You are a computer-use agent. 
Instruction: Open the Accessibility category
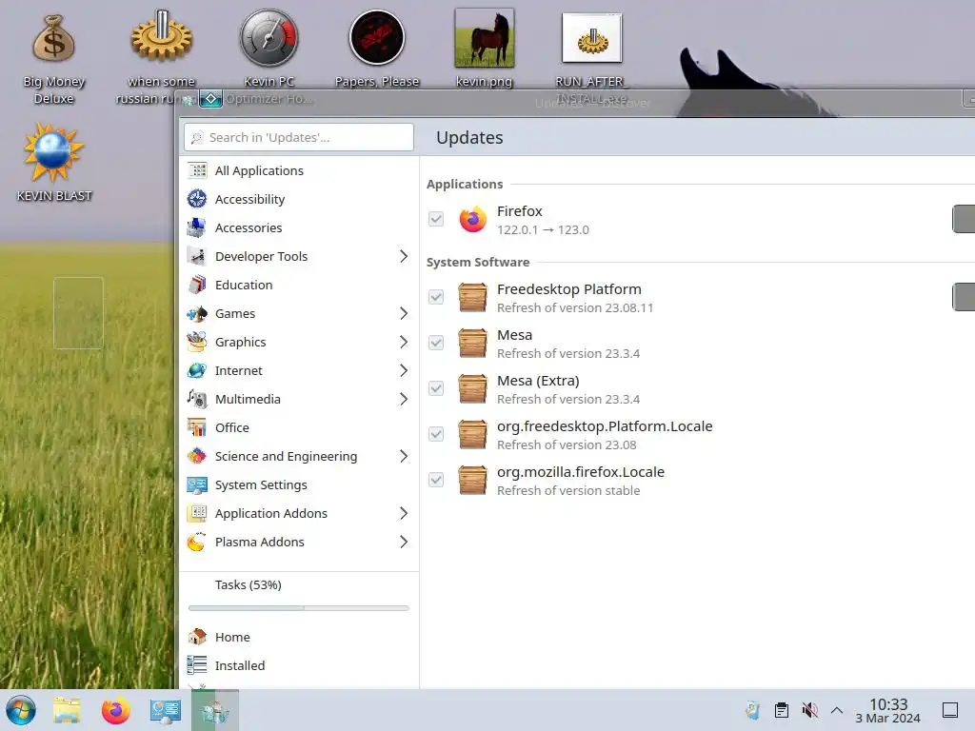pyautogui.click(x=299, y=199)
